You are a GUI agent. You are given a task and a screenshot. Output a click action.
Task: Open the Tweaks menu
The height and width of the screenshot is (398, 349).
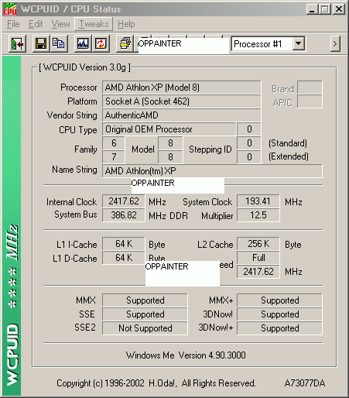[94, 24]
